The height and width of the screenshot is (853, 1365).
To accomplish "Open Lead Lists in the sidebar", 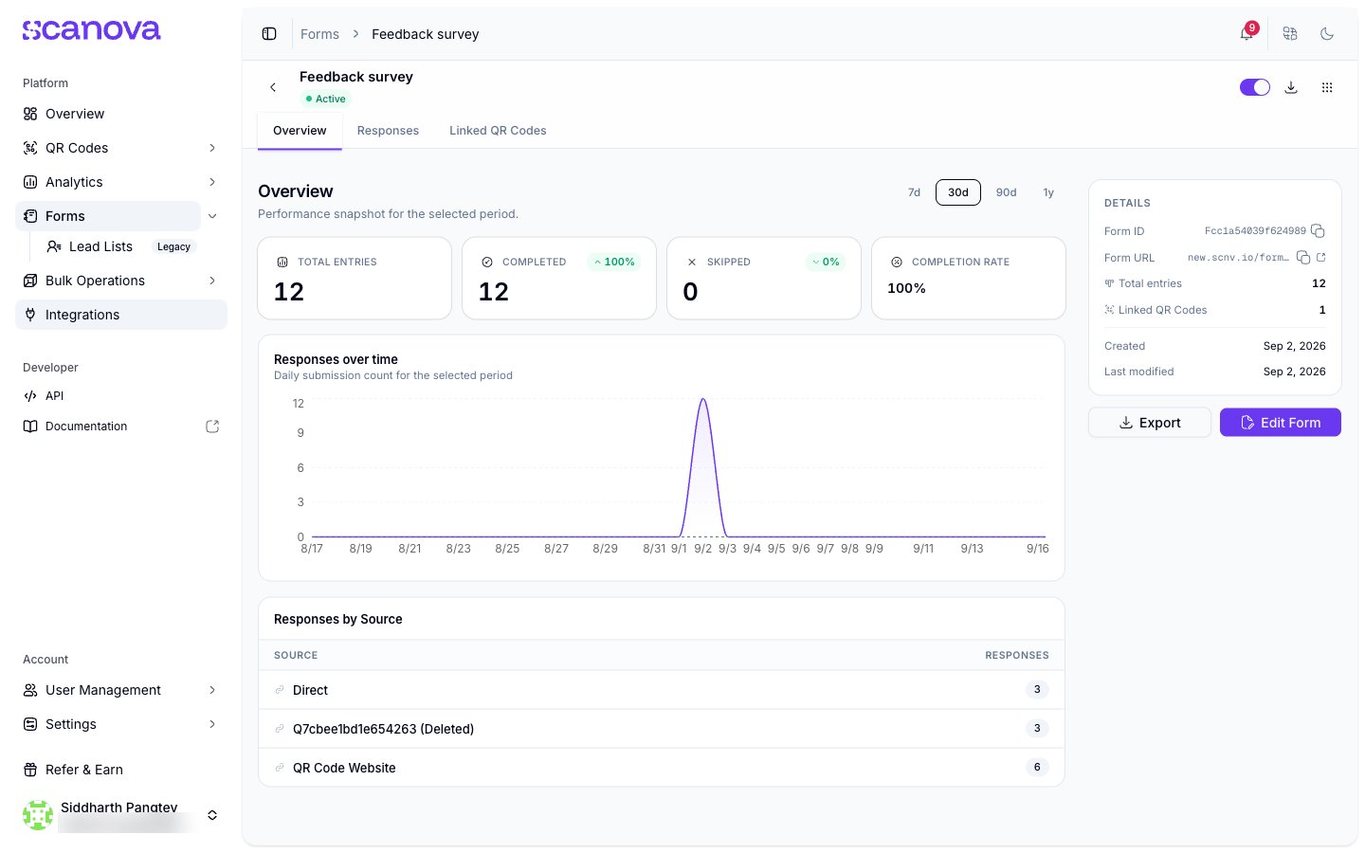I will pyautogui.click(x=119, y=246).
